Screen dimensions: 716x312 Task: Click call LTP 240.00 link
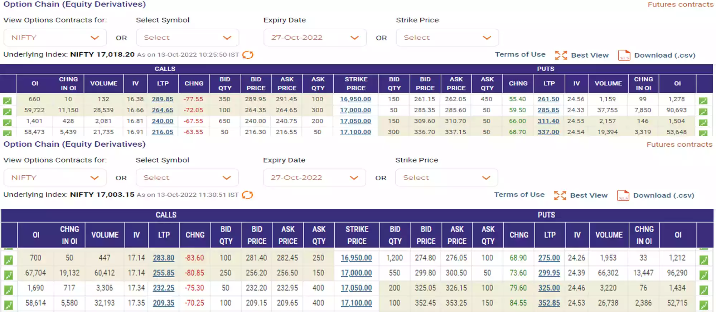coord(163,121)
